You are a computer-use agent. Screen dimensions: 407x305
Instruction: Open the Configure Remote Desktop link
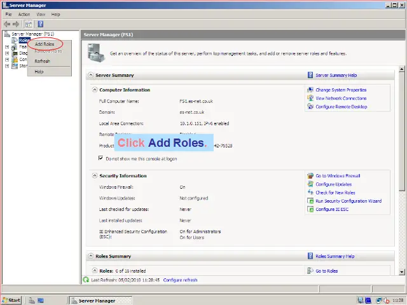pos(341,107)
